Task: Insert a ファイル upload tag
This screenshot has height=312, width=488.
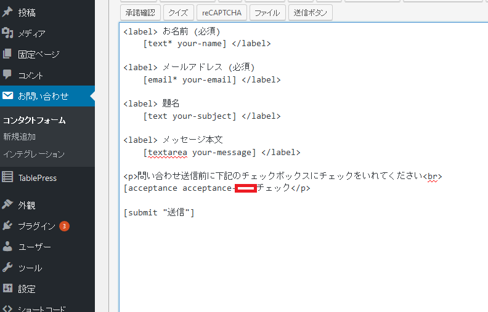Action: tap(267, 12)
